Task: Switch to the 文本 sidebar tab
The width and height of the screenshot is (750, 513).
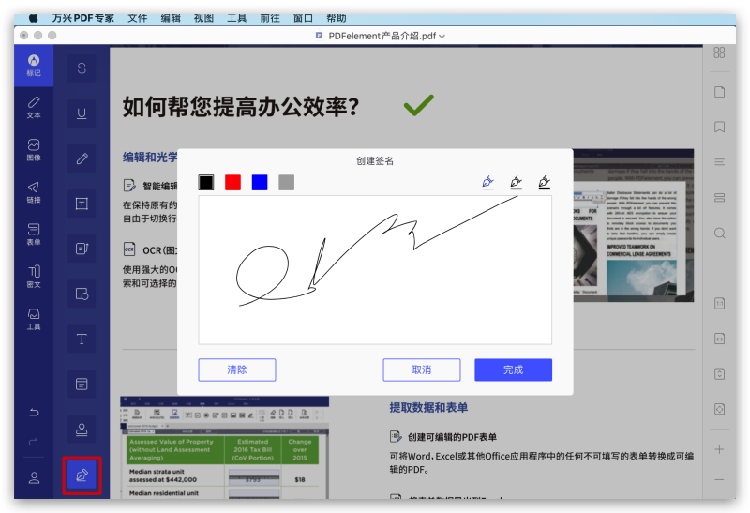Action: [34, 106]
